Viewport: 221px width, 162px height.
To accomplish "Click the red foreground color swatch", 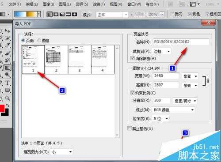I will (2, 109).
